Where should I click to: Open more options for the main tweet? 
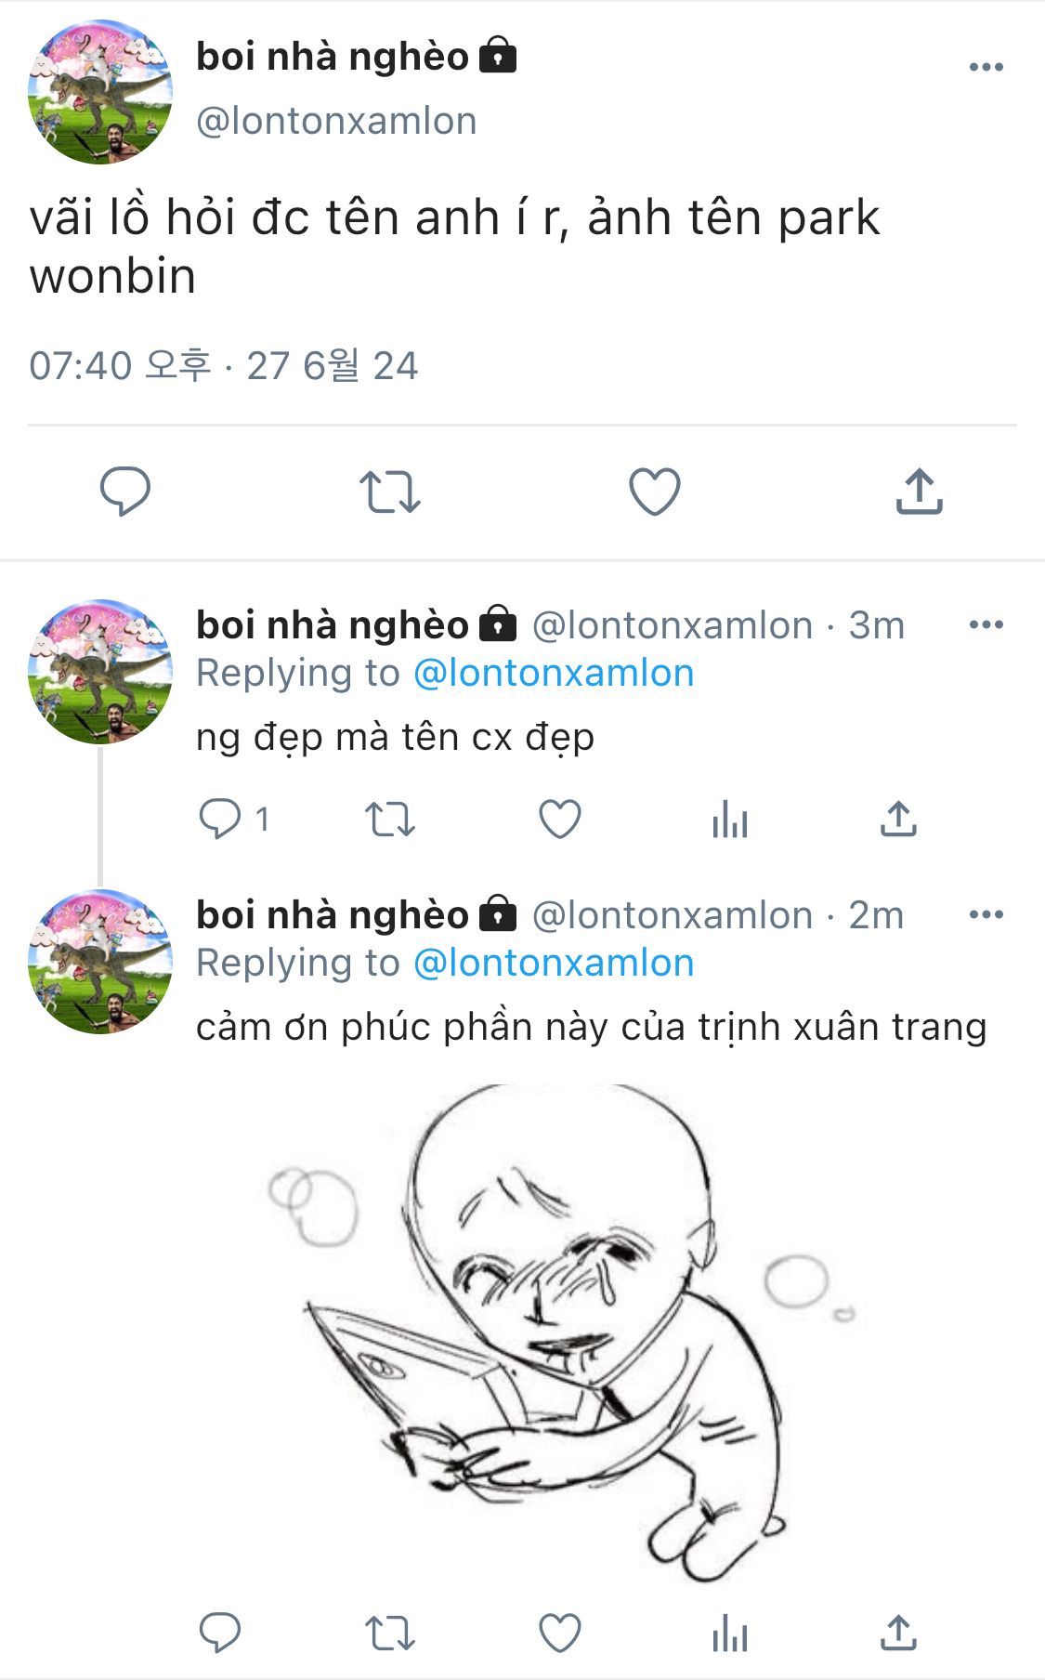[986, 67]
